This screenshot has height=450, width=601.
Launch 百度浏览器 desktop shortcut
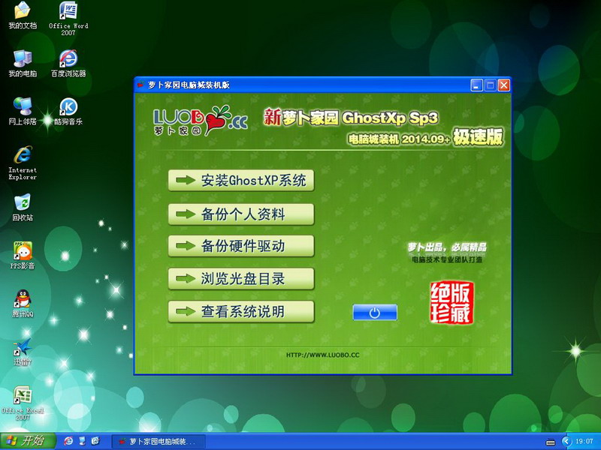(x=68, y=63)
